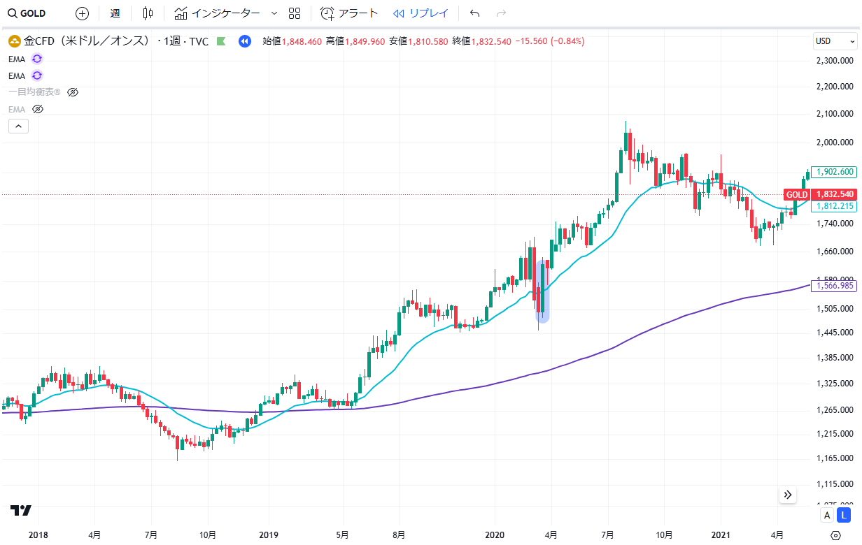Open chart settings gear at bottom right

pyautogui.click(x=835, y=535)
